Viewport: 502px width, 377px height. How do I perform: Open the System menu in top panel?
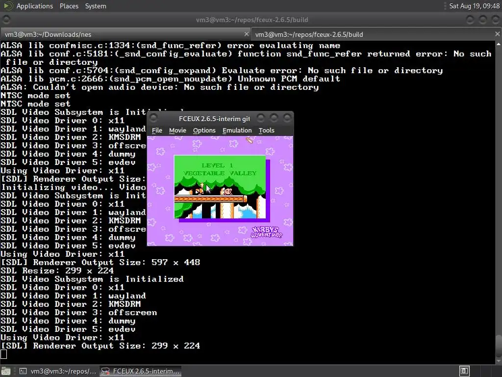pyautogui.click(x=96, y=6)
